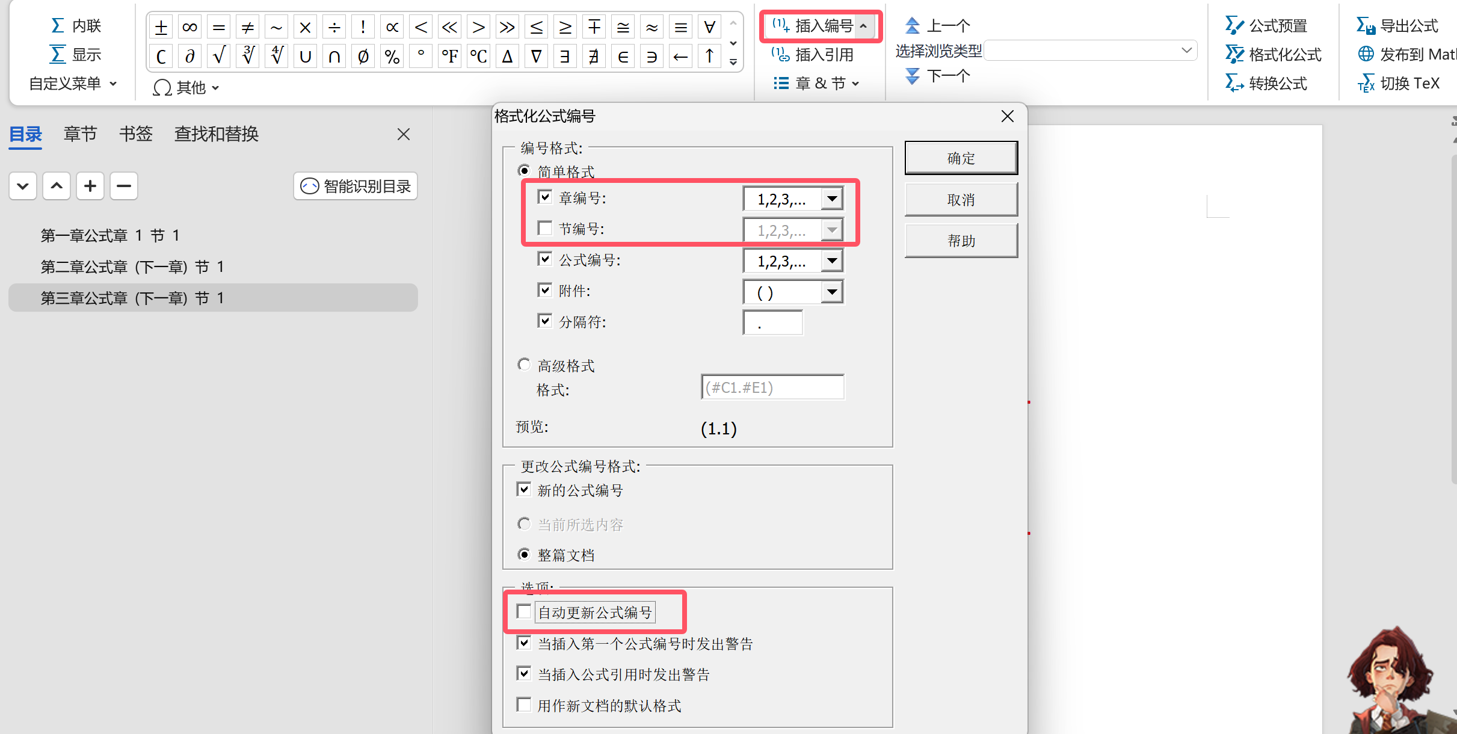Open the 查找和替换 tab
1457x734 pixels.
[x=216, y=134]
